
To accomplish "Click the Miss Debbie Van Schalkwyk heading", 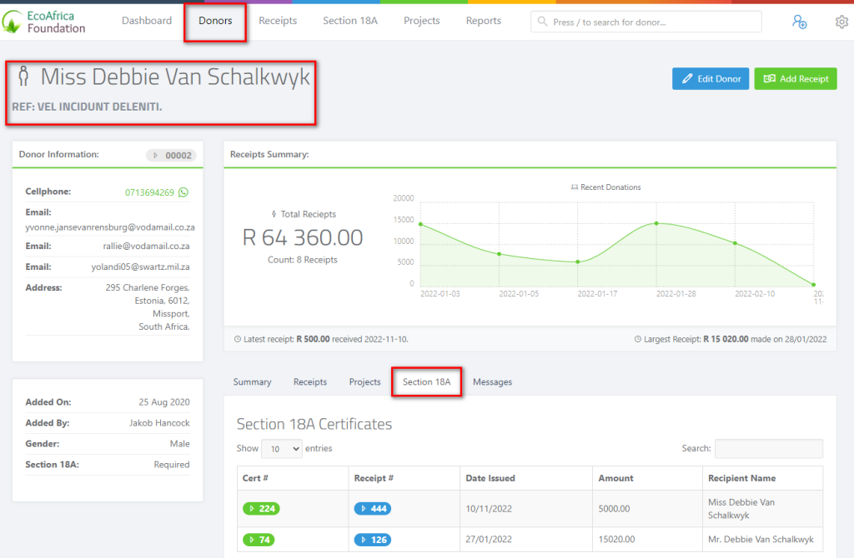I will pyautogui.click(x=175, y=77).
